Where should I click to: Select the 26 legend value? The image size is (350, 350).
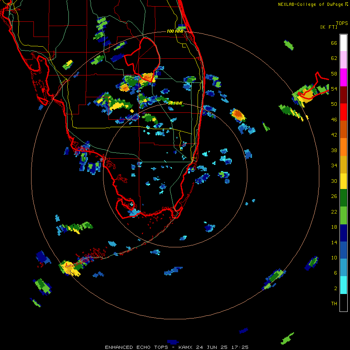(x=334, y=196)
